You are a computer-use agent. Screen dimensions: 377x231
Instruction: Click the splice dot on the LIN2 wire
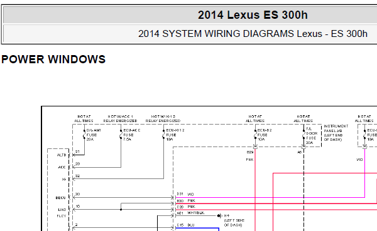pyautogui.click(x=121, y=210)
